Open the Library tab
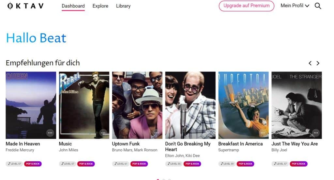Image resolution: width=334 pixels, height=180 pixels. click(x=123, y=6)
